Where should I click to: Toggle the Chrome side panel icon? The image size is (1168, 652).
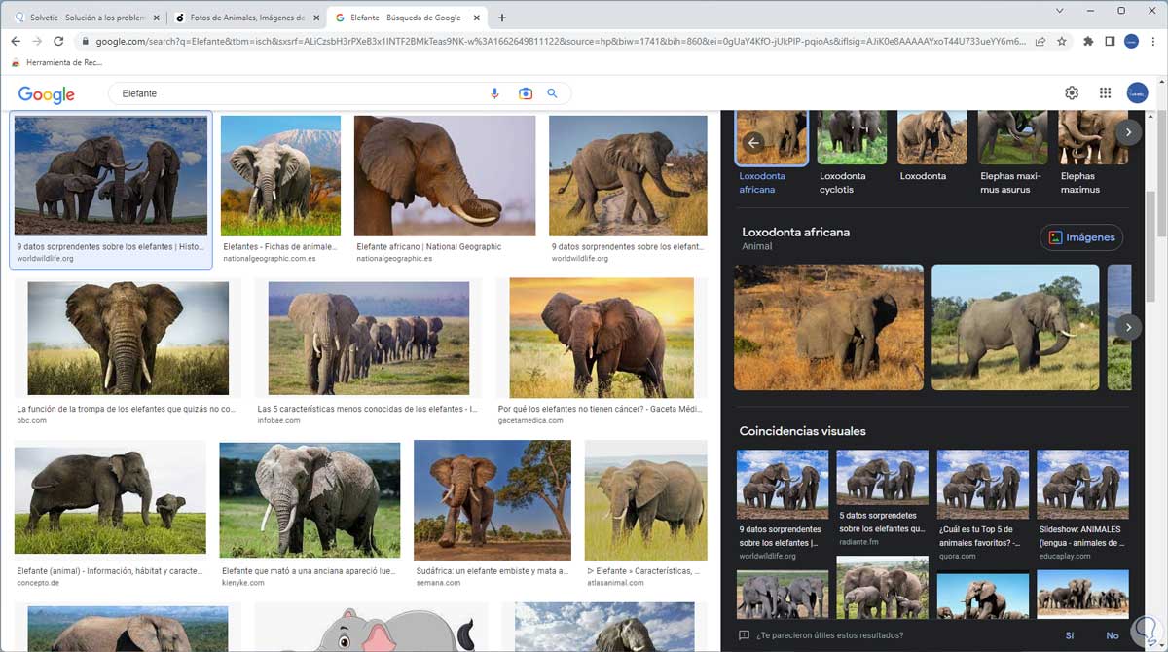pos(1110,42)
